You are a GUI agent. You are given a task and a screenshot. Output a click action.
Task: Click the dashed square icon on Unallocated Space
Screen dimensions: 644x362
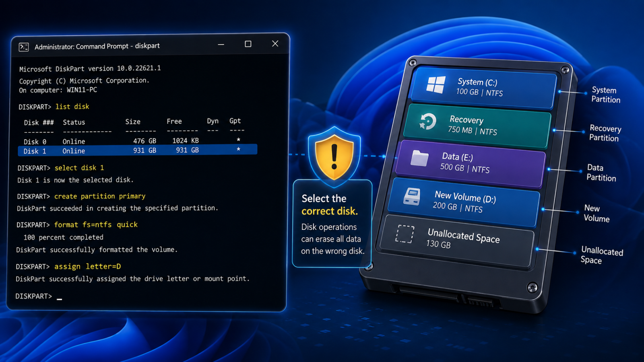click(405, 234)
